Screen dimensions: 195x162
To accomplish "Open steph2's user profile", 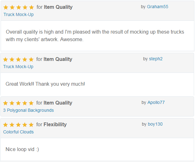I will tap(156, 59).
